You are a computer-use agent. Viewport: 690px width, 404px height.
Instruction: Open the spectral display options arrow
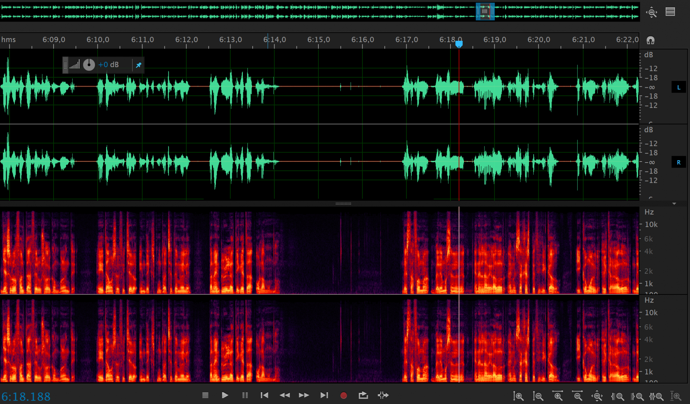[674, 204]
